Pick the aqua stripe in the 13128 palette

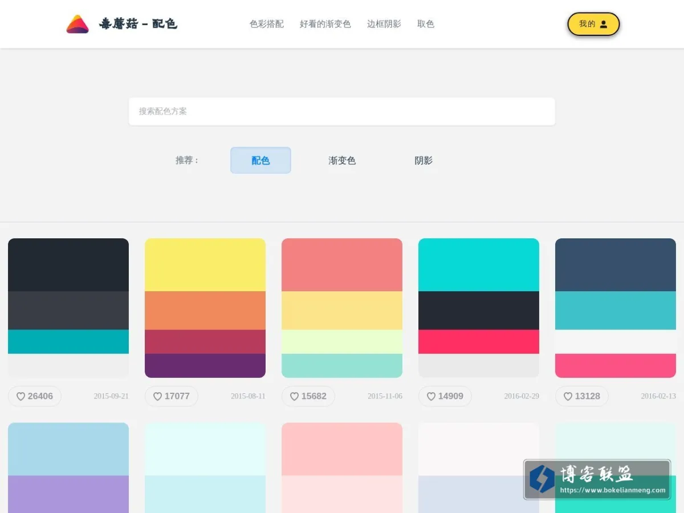point(616,311)
